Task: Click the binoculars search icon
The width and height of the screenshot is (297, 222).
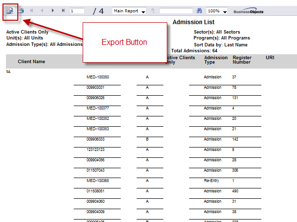Action: 199,10
